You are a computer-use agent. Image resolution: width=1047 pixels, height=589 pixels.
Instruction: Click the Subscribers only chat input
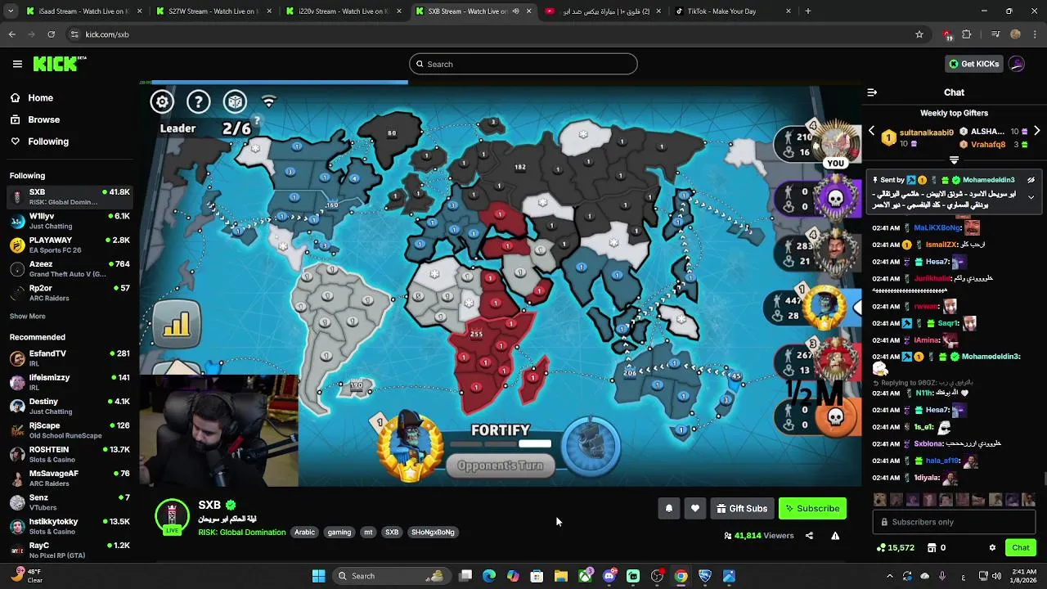(x=954, y=522)
